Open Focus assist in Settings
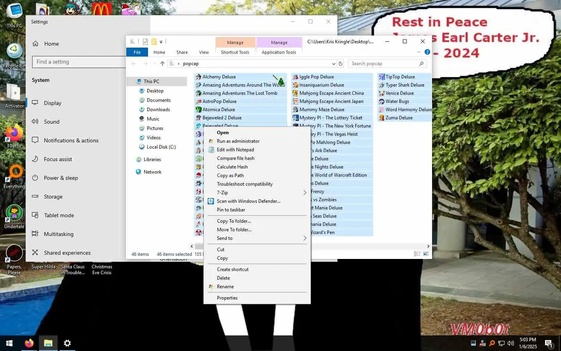This screenshot has height=351, width=561. [x=58, y=159]
